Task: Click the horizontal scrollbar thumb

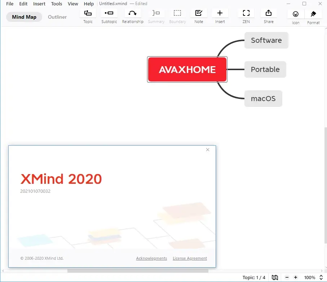Action: (x=138, y=271)
